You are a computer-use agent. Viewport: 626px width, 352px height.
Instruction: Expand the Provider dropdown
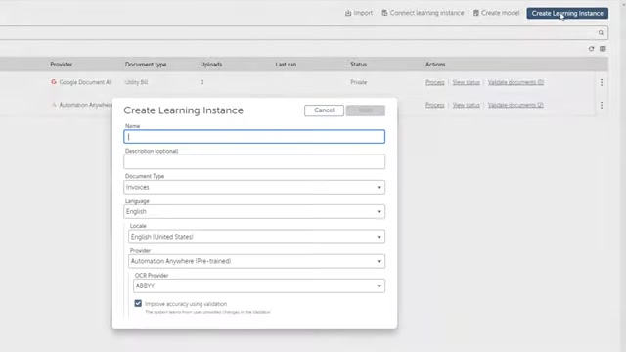coord(256,261)
